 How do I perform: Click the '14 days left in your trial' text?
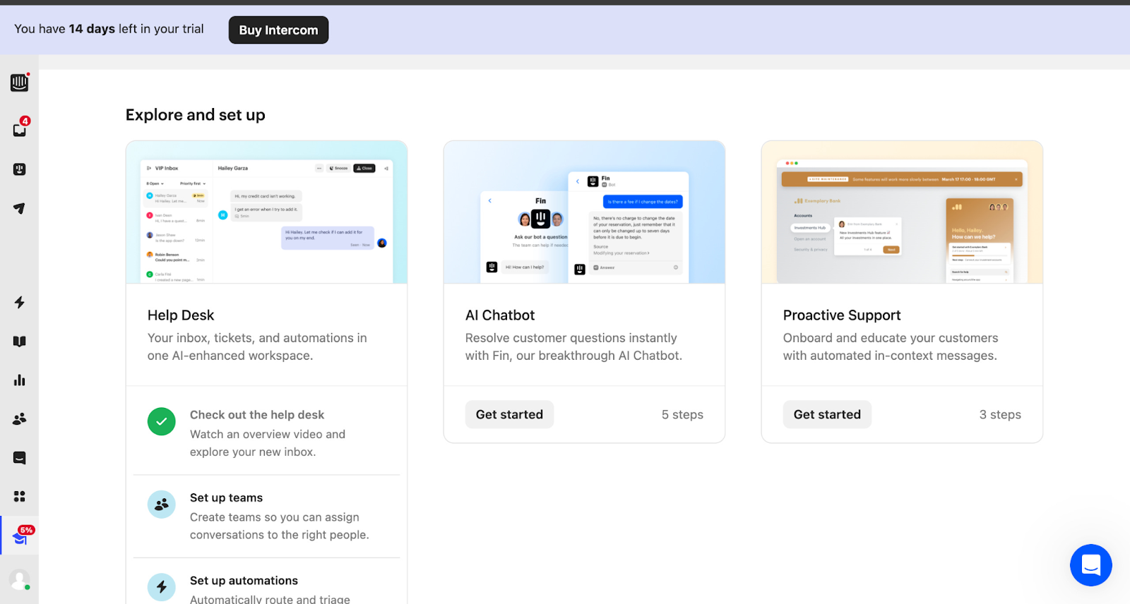point(136,29)
